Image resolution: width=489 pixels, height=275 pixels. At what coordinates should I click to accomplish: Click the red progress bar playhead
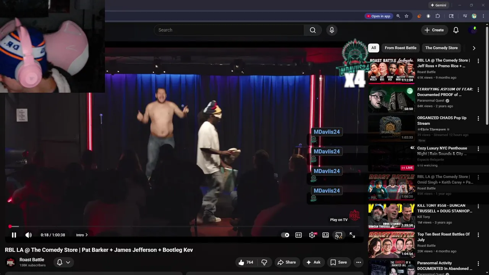coord(10,226)
